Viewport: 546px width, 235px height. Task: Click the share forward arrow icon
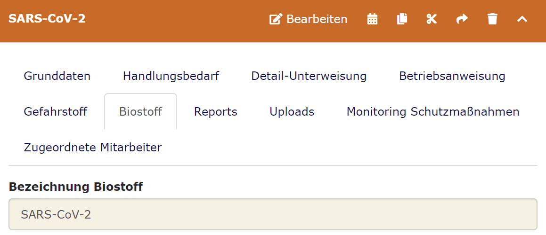point(462,19)
